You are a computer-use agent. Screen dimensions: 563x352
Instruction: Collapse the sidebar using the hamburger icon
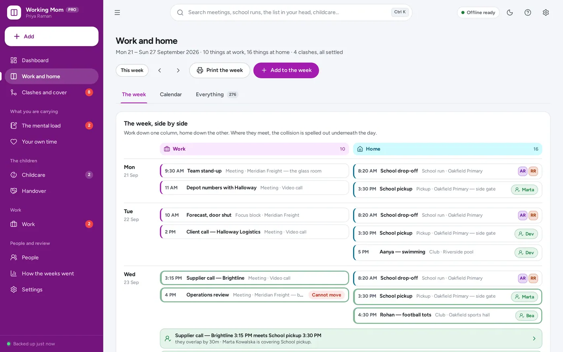pyautogui.click(x=117, y=12)
